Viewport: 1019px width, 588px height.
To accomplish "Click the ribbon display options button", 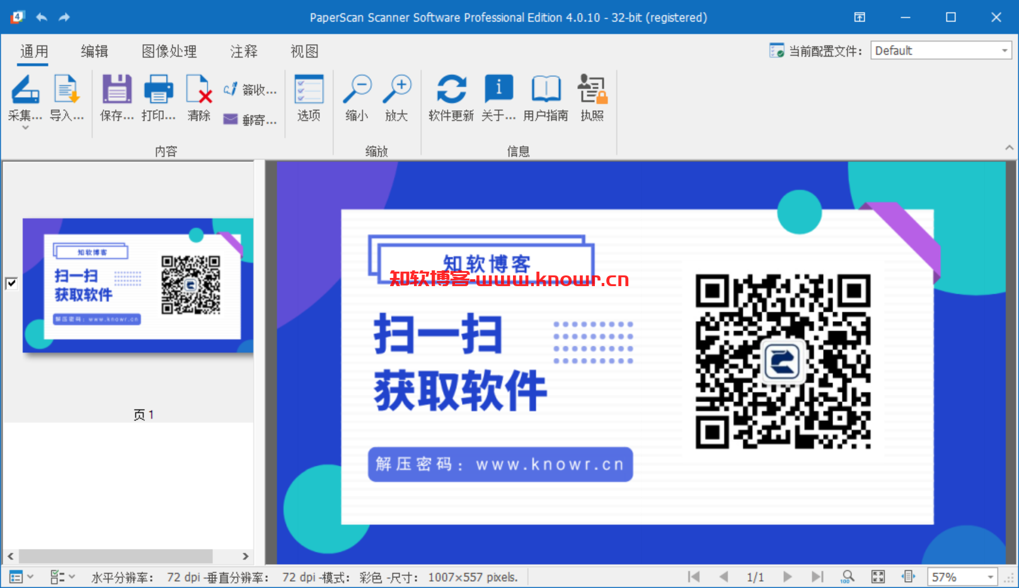I will click(860, 17).
